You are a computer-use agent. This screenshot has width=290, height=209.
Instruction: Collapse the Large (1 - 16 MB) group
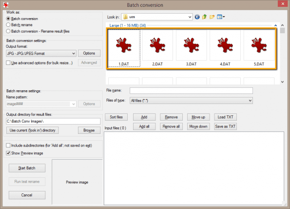[275, 25]
